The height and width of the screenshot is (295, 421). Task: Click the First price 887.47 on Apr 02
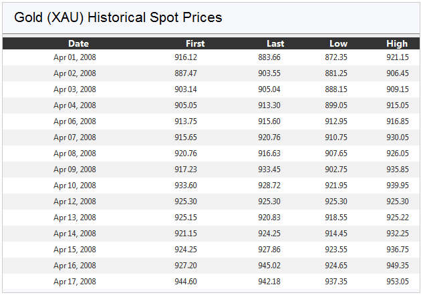(186, 73)
